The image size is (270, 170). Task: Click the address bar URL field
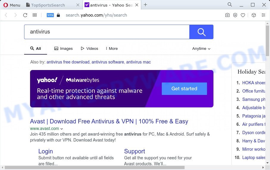96,15
